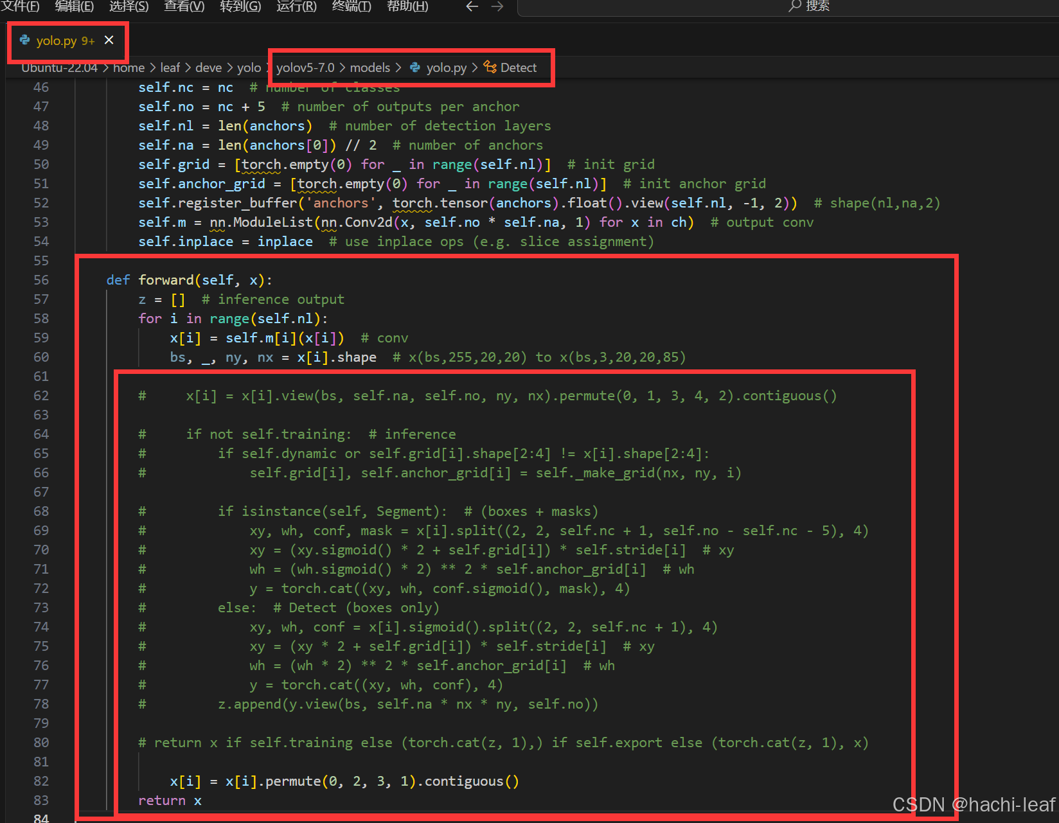Screen dimensions: 1059x823
Task: Click the back navigation arrow
Action: (472, 7)
